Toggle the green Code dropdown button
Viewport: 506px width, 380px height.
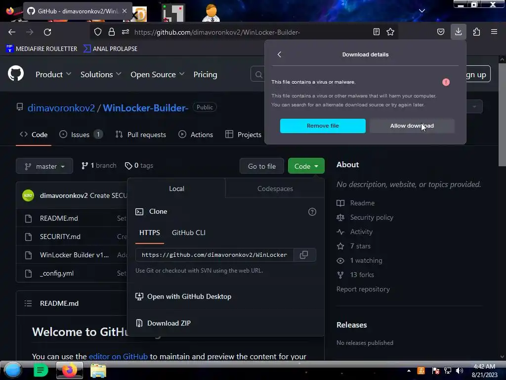click(306, 166)
